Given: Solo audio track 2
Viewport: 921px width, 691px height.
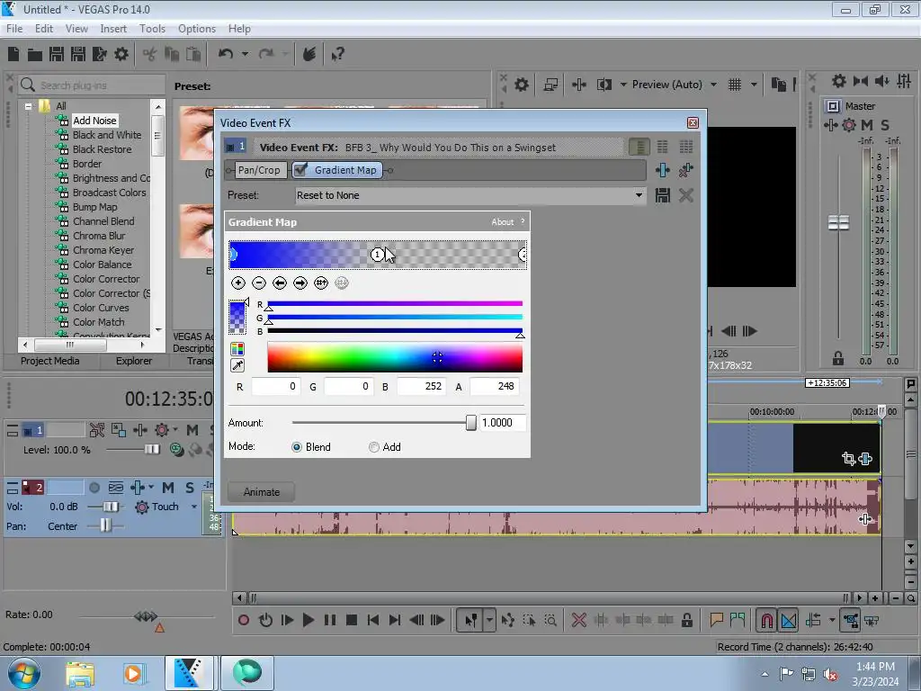Looking at the screenshot, I should [x=189, y=488].
